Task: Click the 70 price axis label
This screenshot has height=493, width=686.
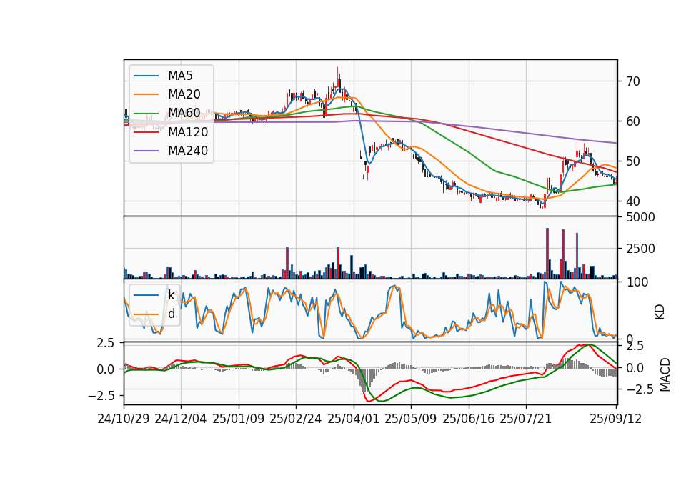Action: [x=633, y=81]
